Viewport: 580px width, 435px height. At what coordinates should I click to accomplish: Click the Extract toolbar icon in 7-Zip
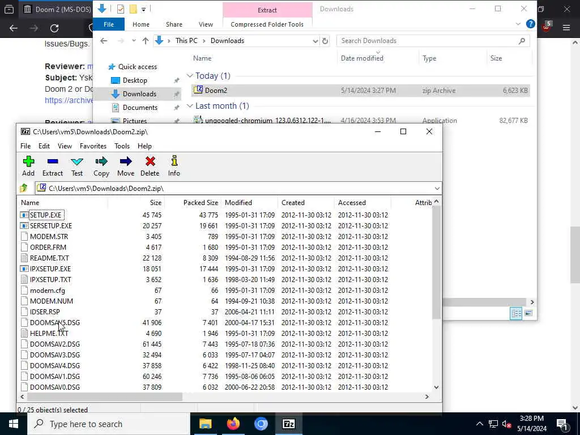pos(53,166)
